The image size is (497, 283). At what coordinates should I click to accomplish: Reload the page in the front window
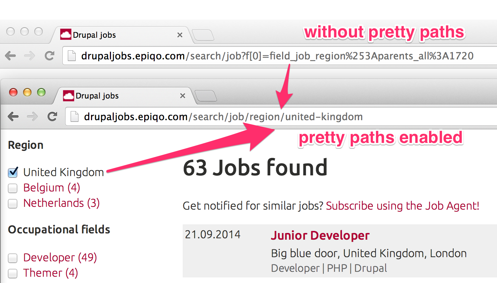(52, 116)
